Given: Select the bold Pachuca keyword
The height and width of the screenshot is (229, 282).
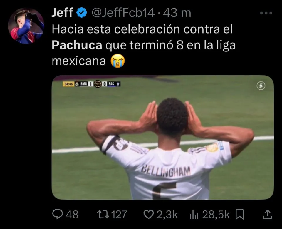Looking at the screenshot, I should coord(77,45).
